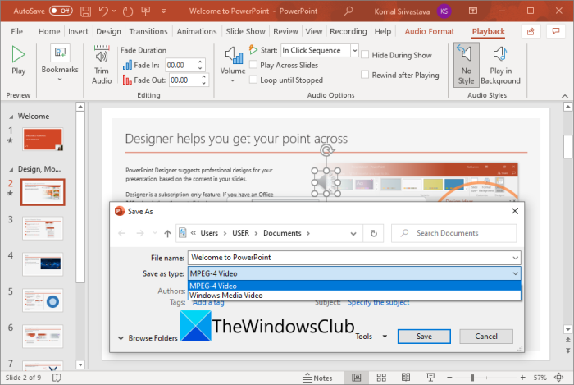This screenshot has width=574, height=385.
Task: Expand the address path dropdown in Save As
Action: coord(353,233)
